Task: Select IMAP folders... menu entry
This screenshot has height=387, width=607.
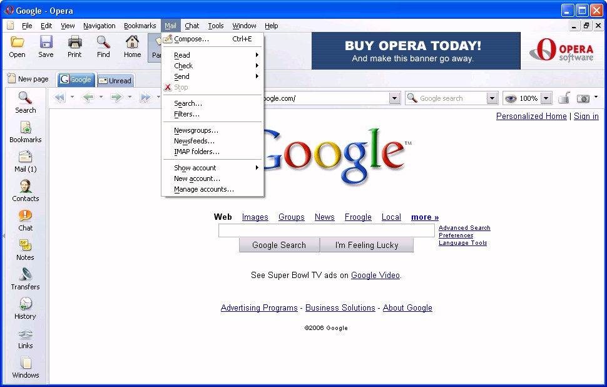Action: (x=213, y=152)
